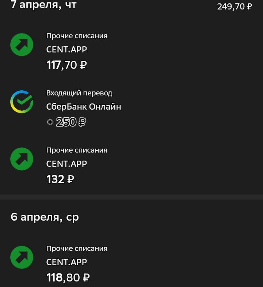Tap "Прочие списания" label of 117,70 ₽ transaction
Viewport: 263px width, 287px height.
(x=77, y=36)
